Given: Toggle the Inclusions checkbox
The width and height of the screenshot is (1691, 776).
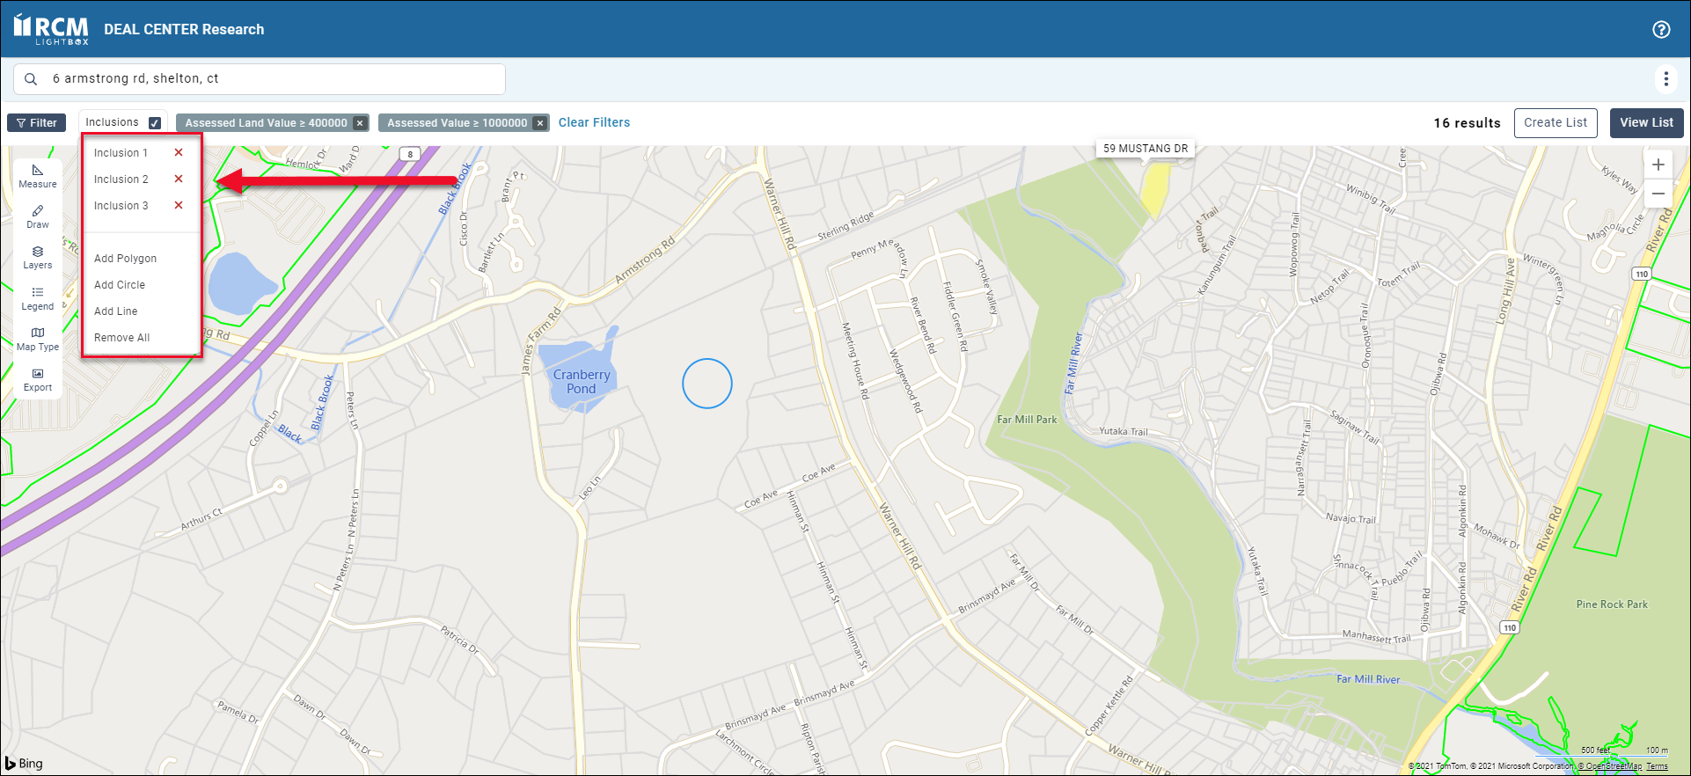Looking at the screenshot, I should (155, 123).
